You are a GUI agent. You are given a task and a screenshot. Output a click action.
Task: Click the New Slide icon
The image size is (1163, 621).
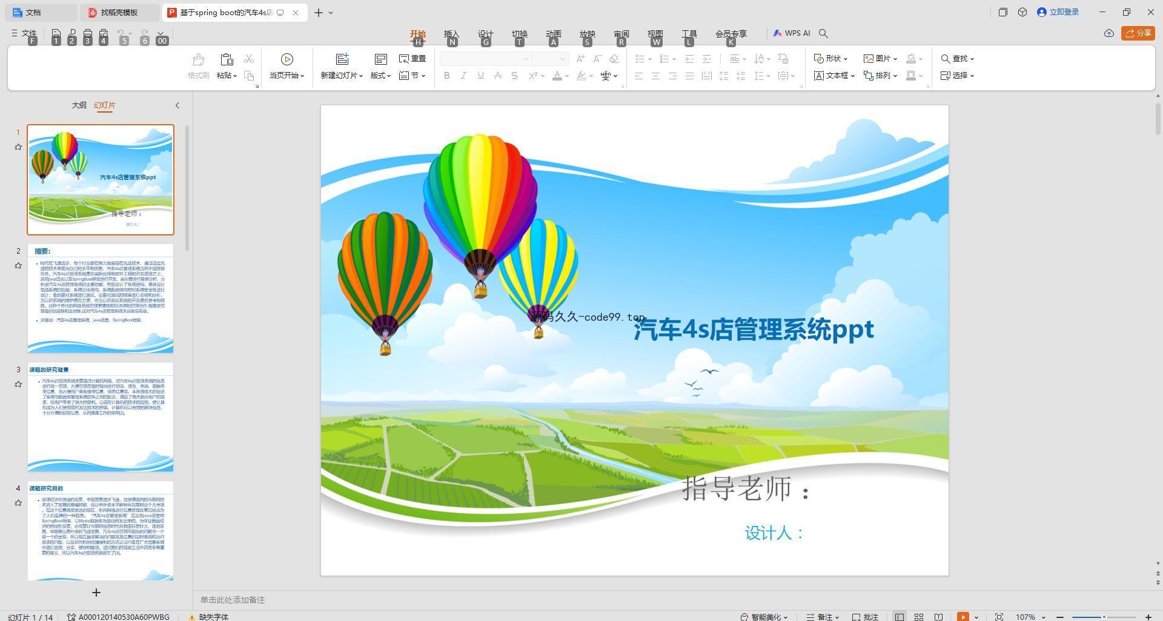tap(342, 59)
